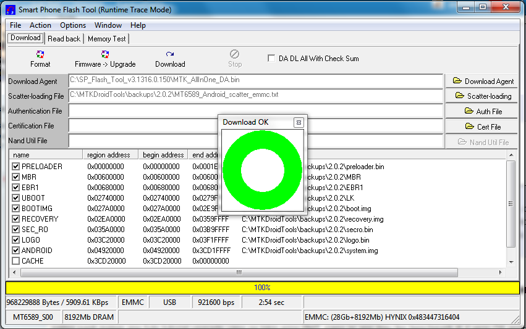This screenshot has width=526, height=329.
Task: Switch to the Memory Test tab
Action: (x=107, y=39)
